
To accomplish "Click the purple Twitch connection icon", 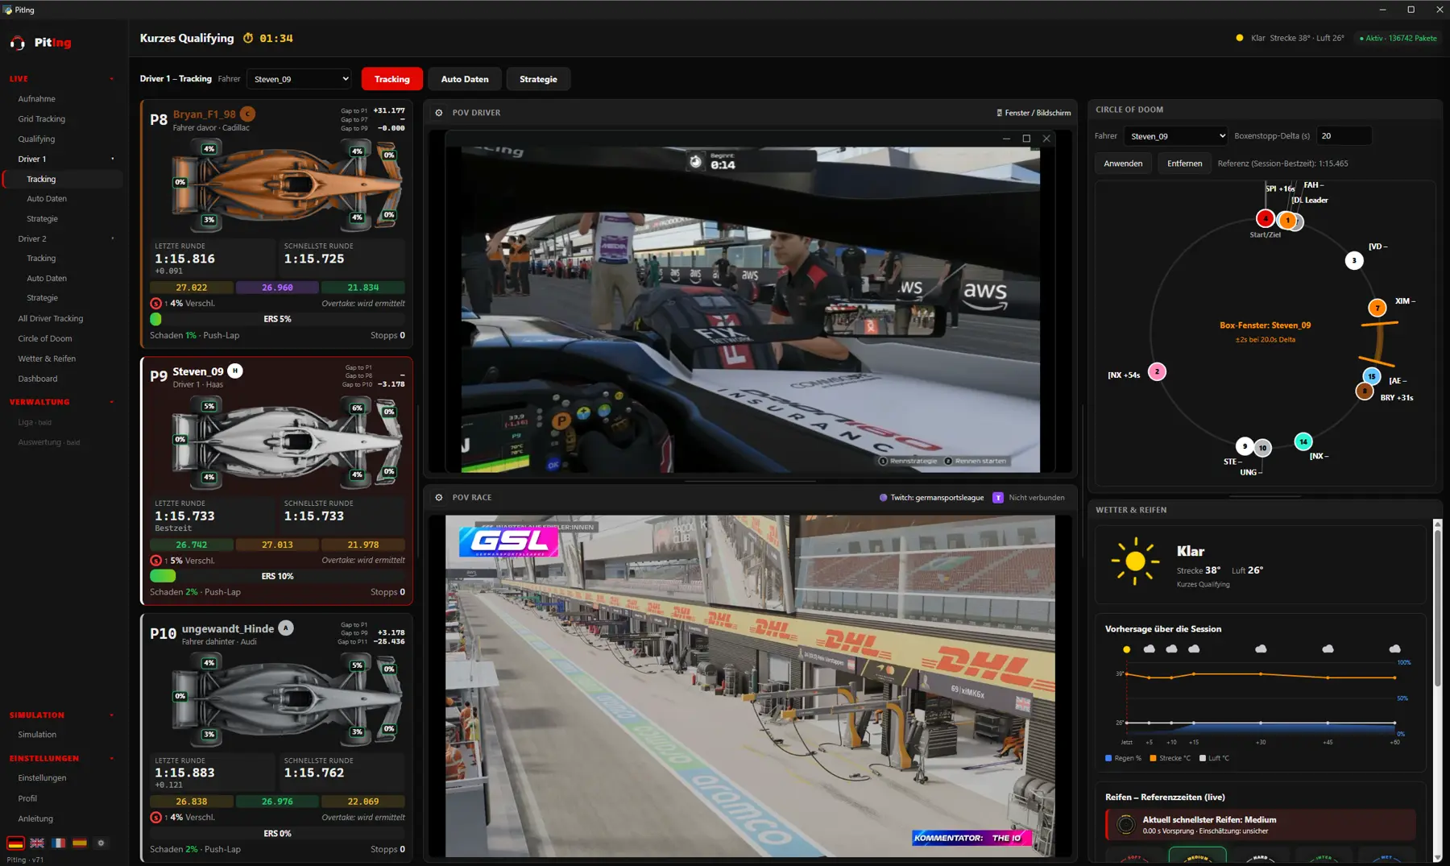I will [998, 498].
